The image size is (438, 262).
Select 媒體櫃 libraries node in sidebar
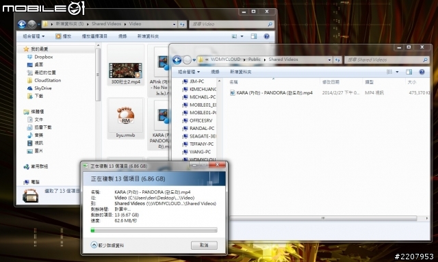[x=34, y=112]
